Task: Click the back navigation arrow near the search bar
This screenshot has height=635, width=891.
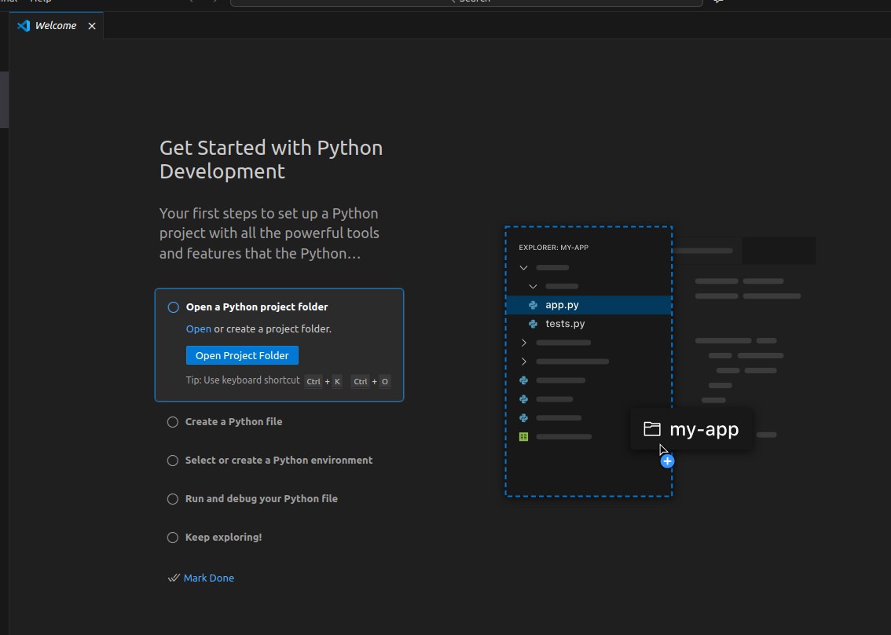Action: [x=189, y=2]
